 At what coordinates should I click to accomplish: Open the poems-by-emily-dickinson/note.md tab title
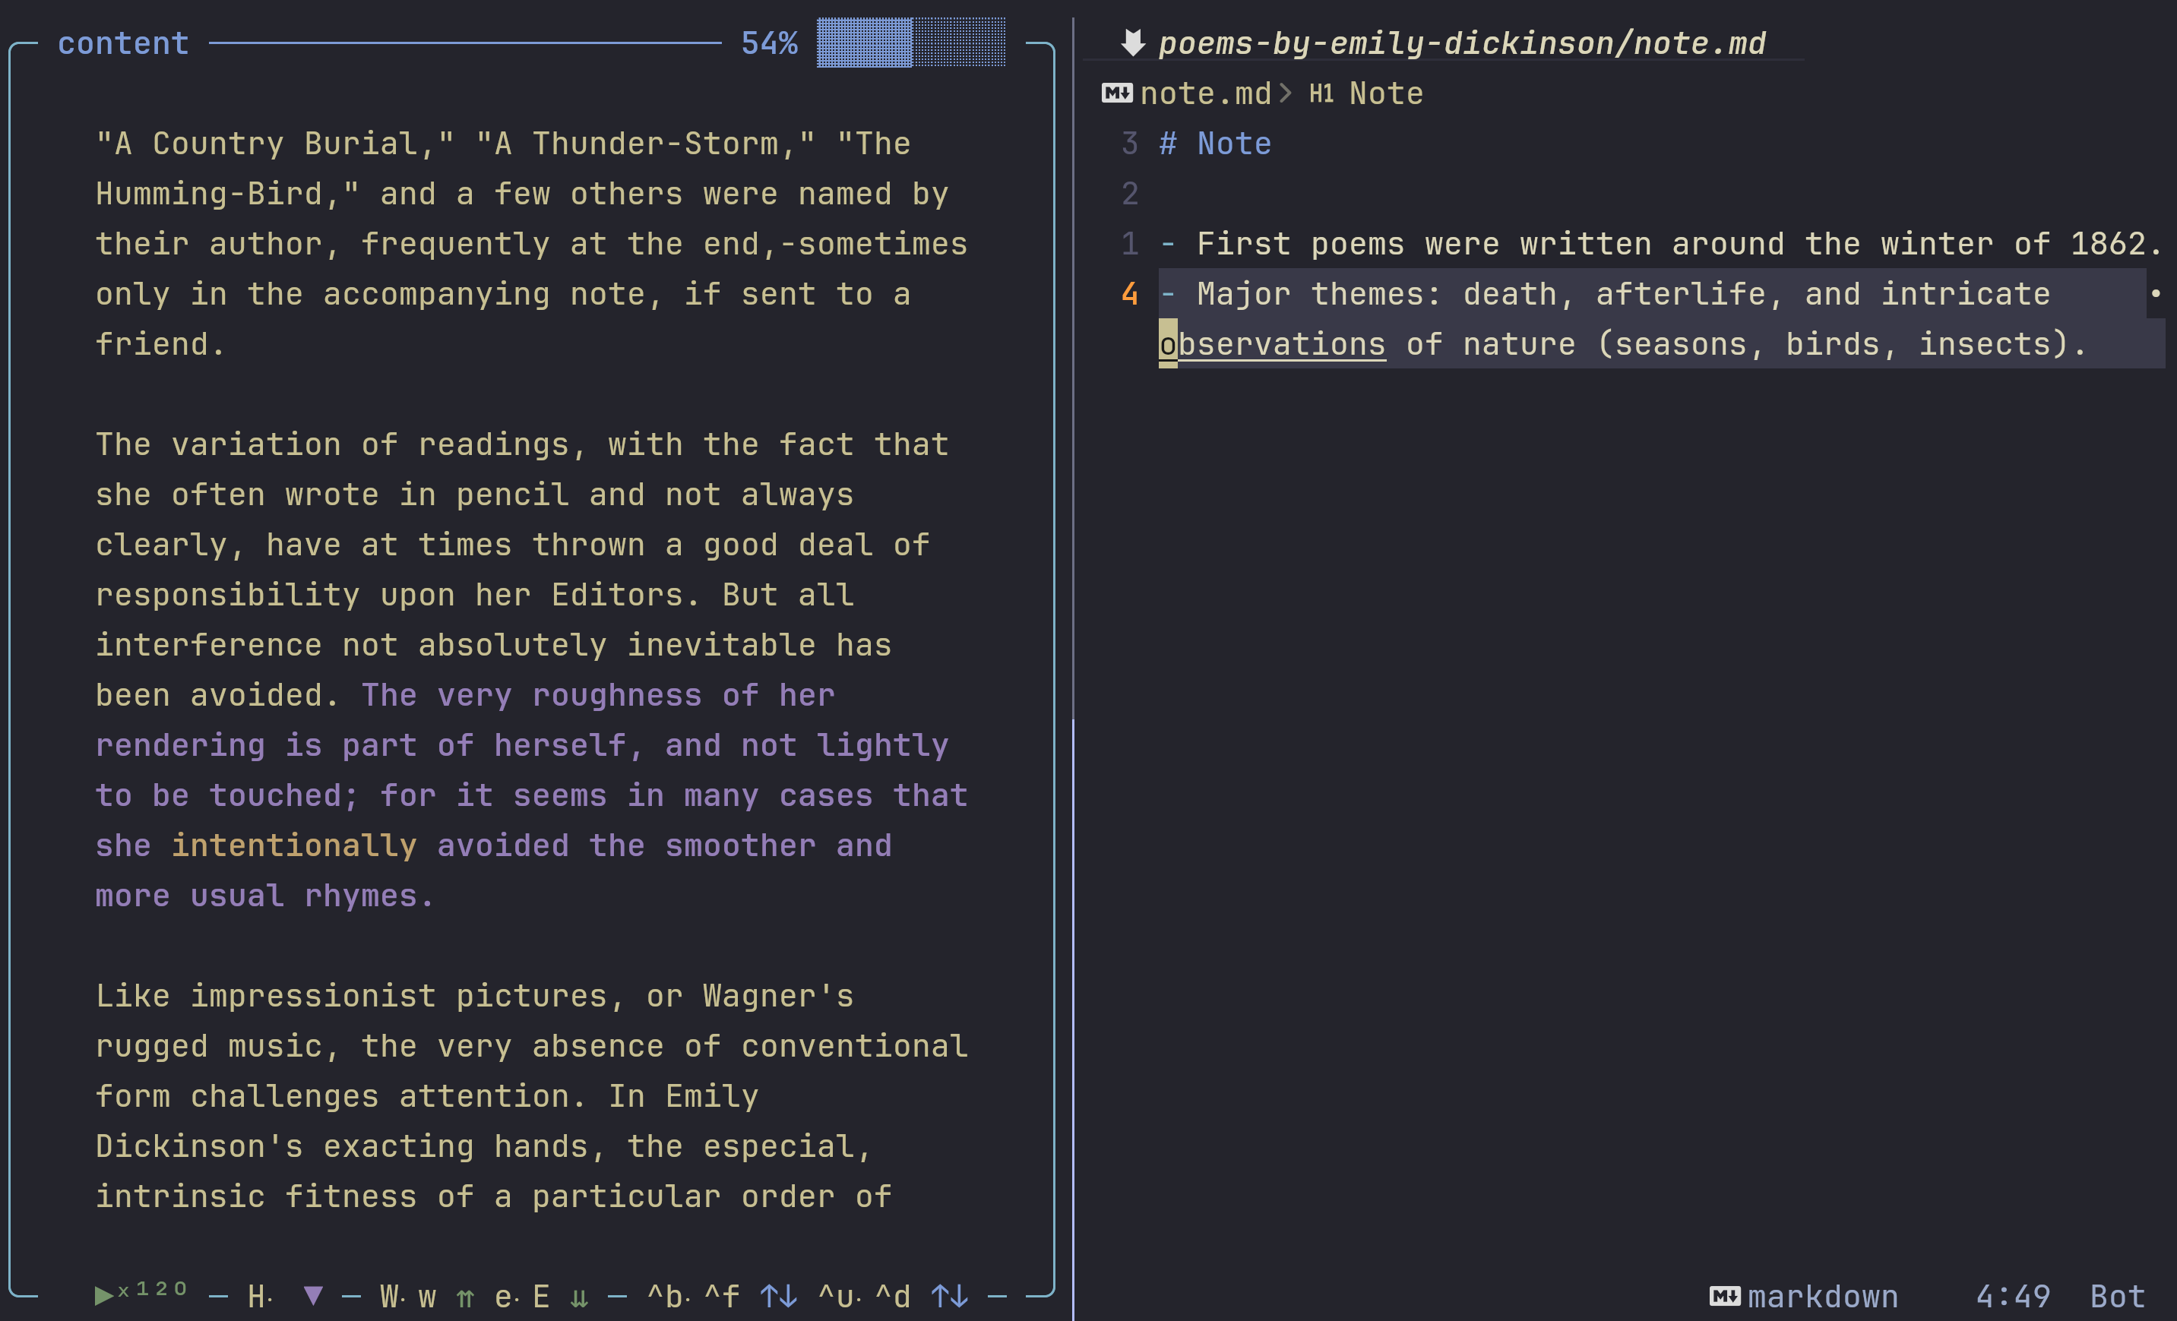(x=1462, y=43)
